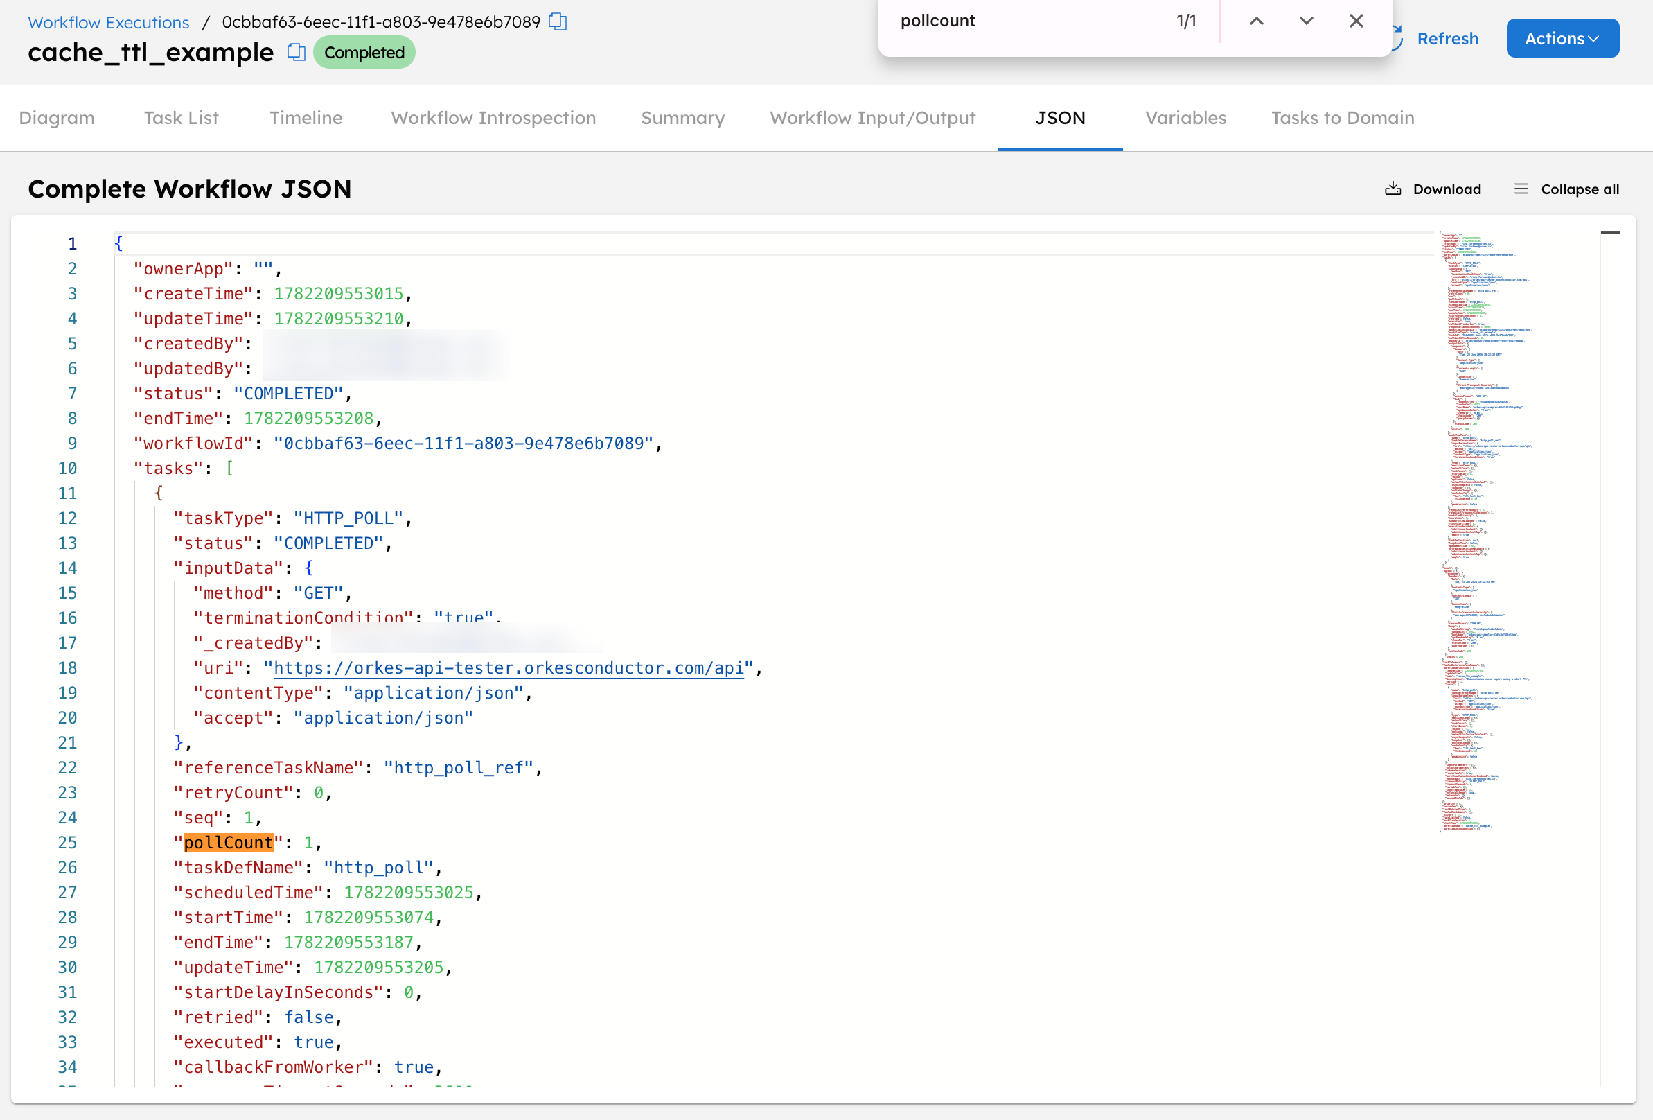Click the "callbackFromWorker": true line
Screen dimensions: 1653x1120
point(308,1067)
